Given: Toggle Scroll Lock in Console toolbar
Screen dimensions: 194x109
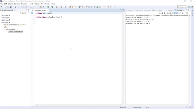Looking at the screenshot, I should tap(170, 13).
